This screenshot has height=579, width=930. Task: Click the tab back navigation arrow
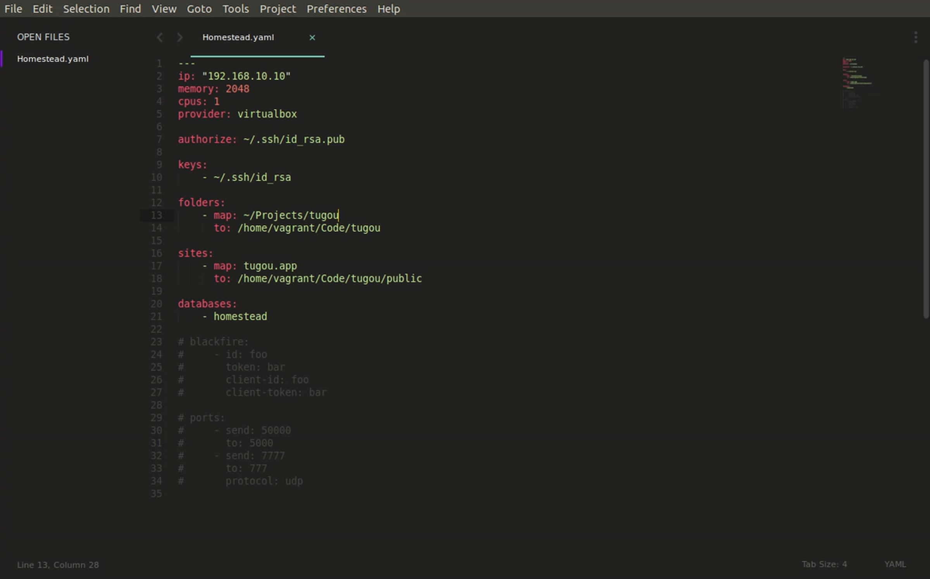tap(159, 38)
